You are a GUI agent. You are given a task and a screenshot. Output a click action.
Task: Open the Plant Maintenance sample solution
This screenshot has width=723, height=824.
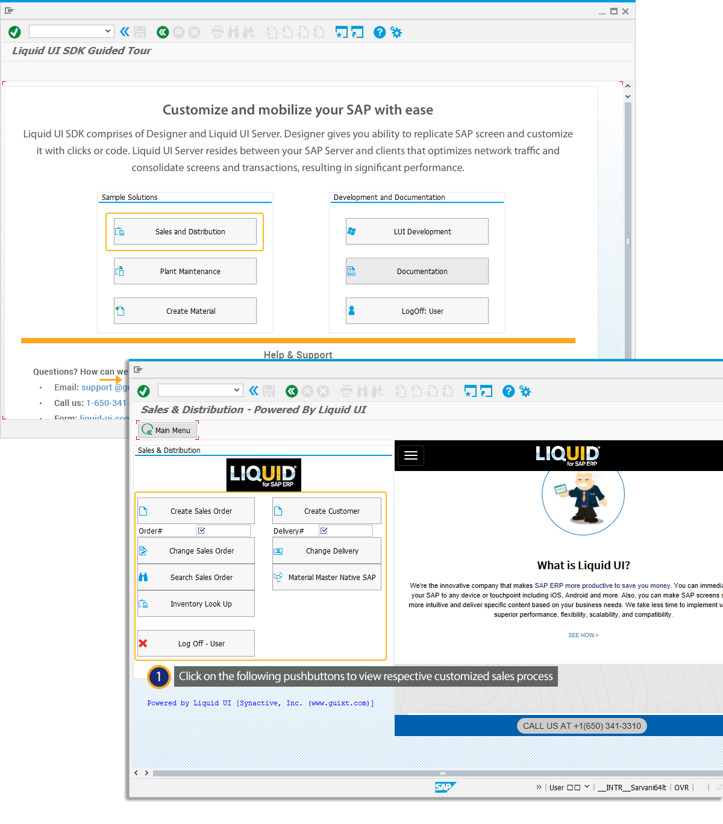click(185, 271)
